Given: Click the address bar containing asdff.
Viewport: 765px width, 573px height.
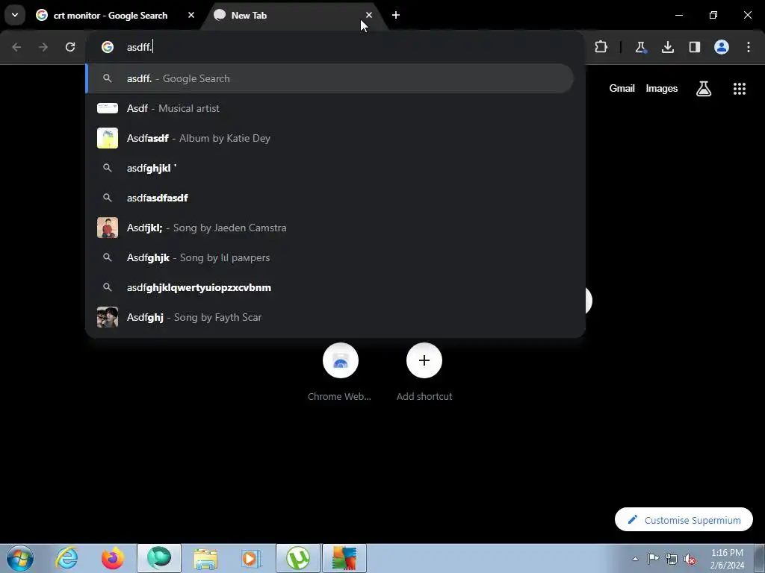Looking at the screenshot, I should (335, 47).
